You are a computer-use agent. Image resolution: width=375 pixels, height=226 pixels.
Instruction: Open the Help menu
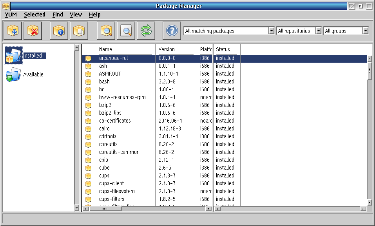coord(95,14)
